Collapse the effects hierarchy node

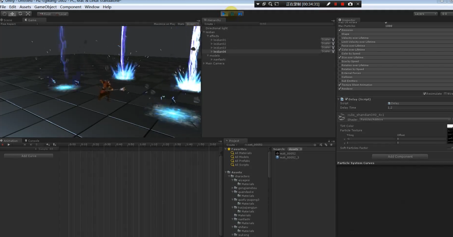208,36
